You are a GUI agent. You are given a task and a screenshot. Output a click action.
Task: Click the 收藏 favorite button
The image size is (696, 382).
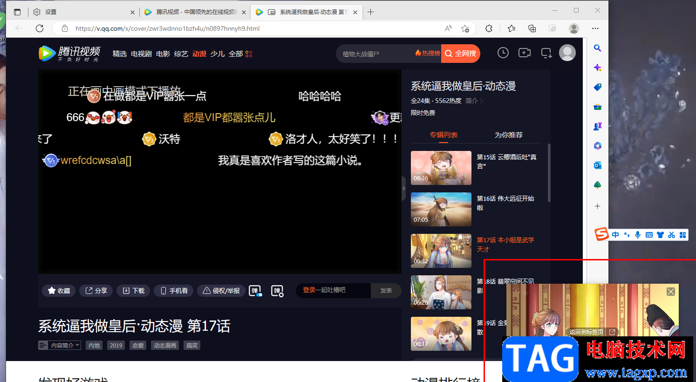pyautogui.click(x=59, y=291)
